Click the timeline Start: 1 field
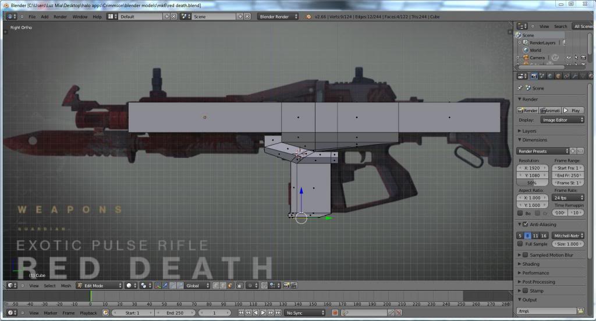 (133, 313)
